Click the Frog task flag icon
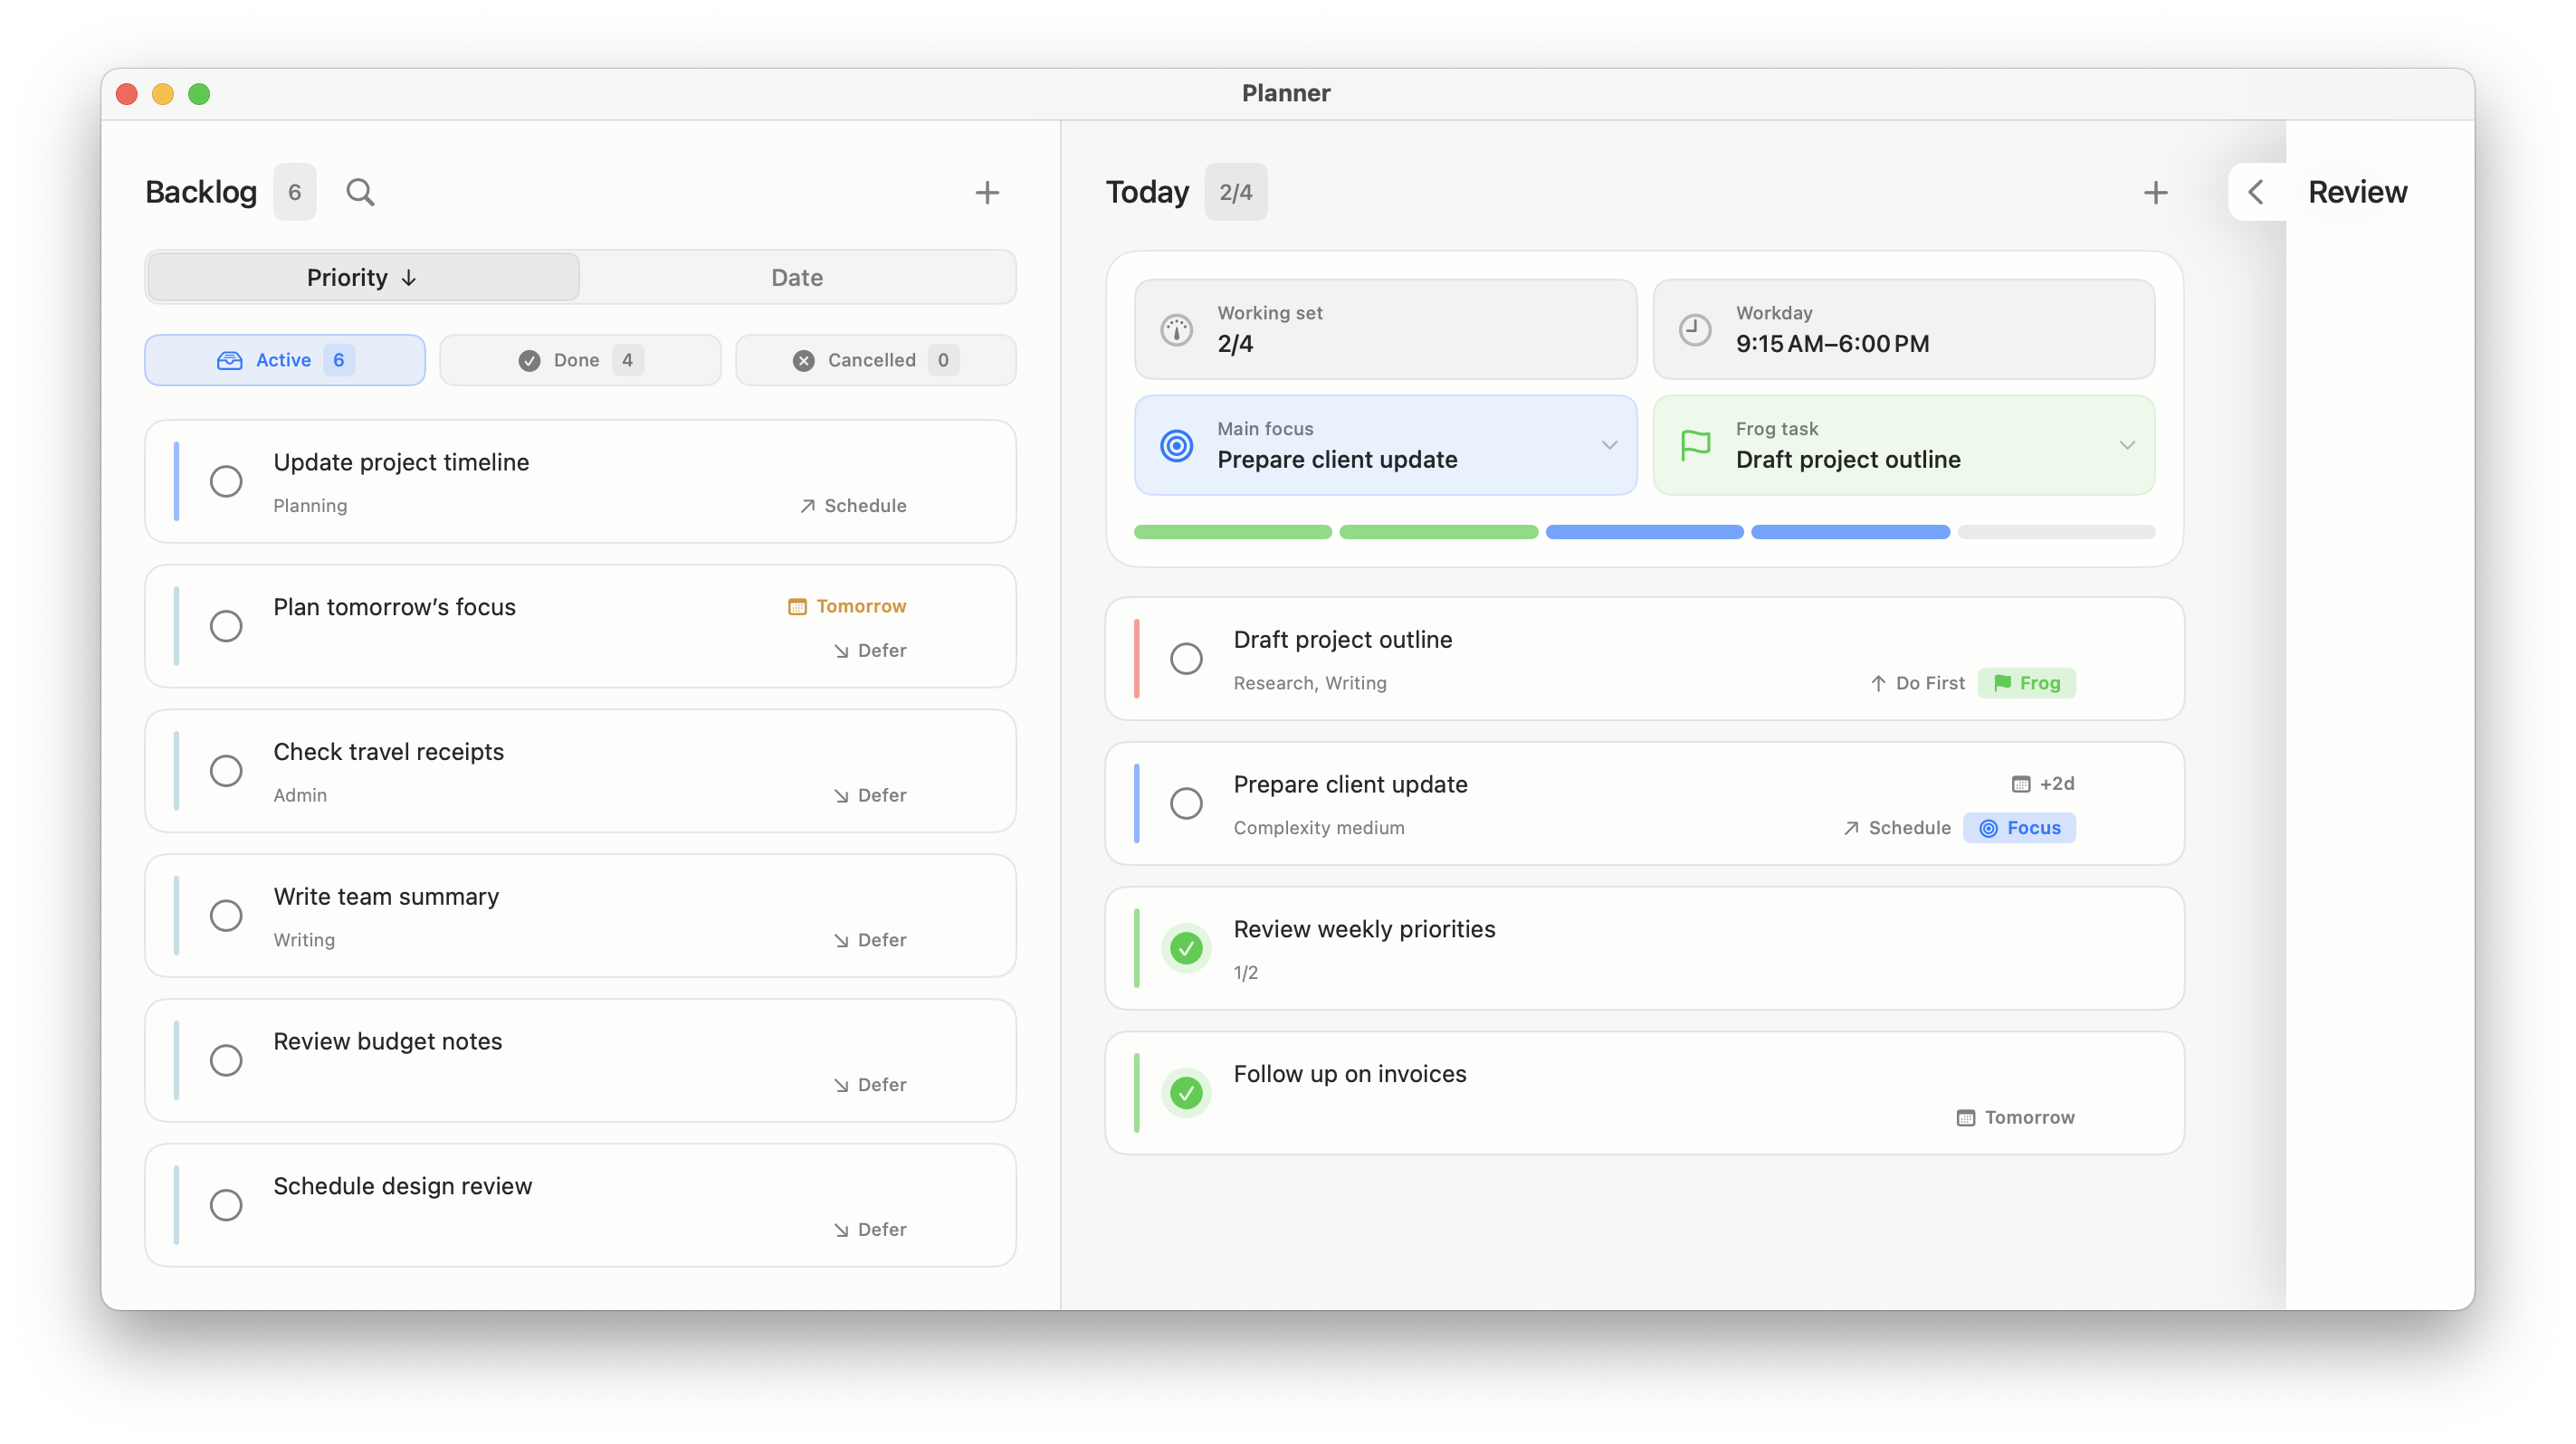Viewport: 2576px width, 1444px height. click(1695, 445)
